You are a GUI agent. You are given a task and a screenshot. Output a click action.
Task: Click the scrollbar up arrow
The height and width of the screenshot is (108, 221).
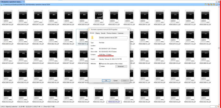coord(219,7)
